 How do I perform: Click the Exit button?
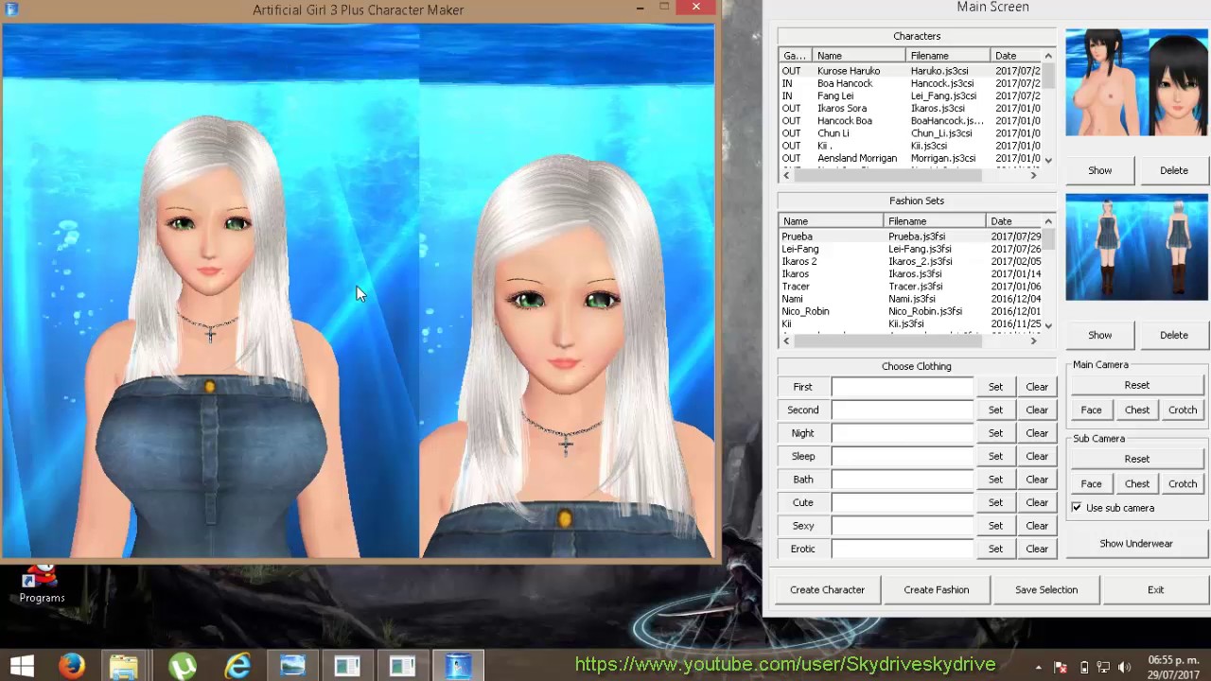1155,589
